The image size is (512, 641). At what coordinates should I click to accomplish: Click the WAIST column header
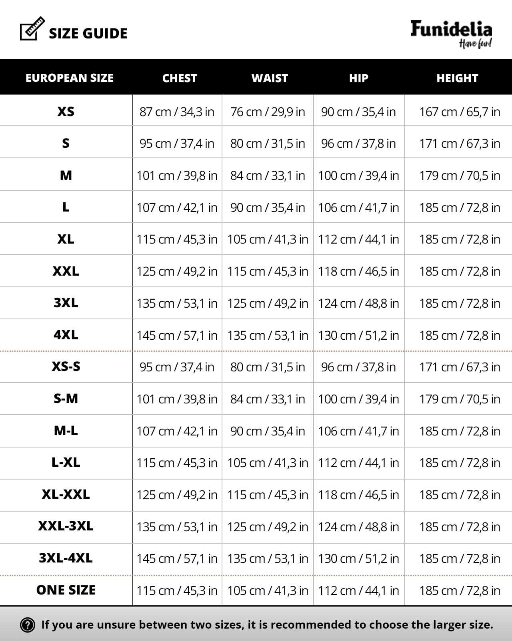click(x=270, y=78)
